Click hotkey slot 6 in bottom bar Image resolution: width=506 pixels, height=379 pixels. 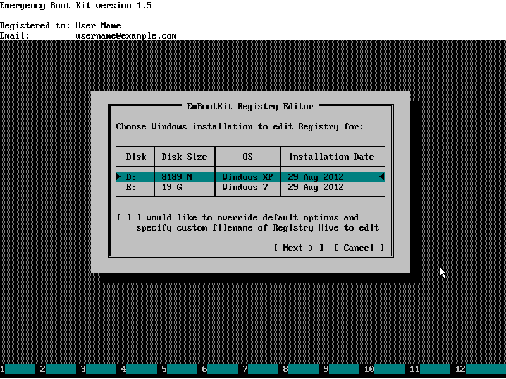point(221,368)
